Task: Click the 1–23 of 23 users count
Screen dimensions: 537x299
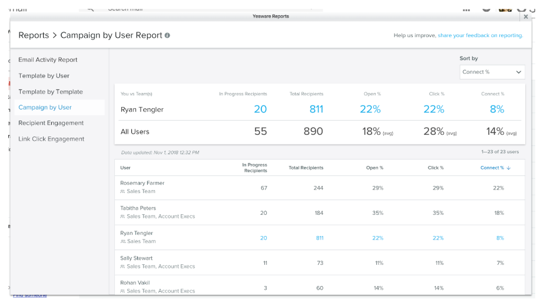Action: 500,152
